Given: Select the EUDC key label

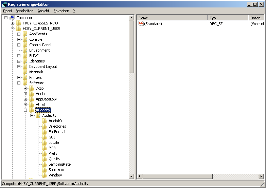Looking at the screenshot, I should pyautogui.click(x=34, y=56).
